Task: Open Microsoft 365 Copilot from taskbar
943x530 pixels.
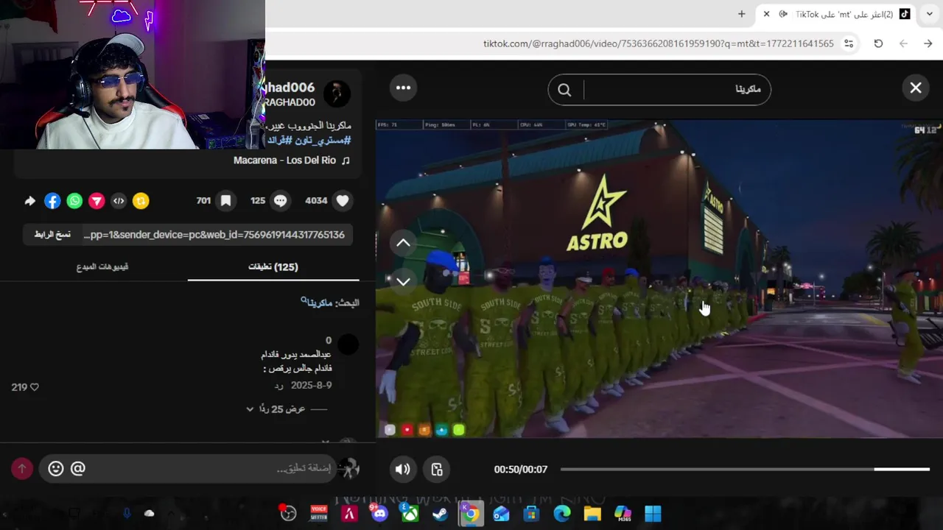Action: click(x=623, y=513)
